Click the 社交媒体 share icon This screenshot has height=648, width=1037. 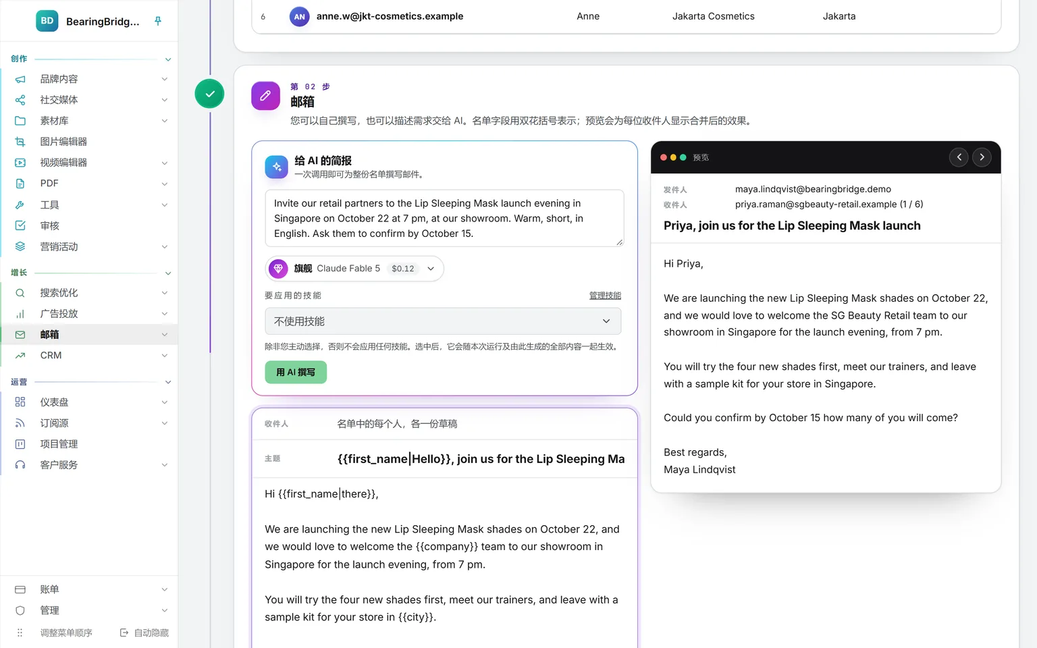coord(20,100)
